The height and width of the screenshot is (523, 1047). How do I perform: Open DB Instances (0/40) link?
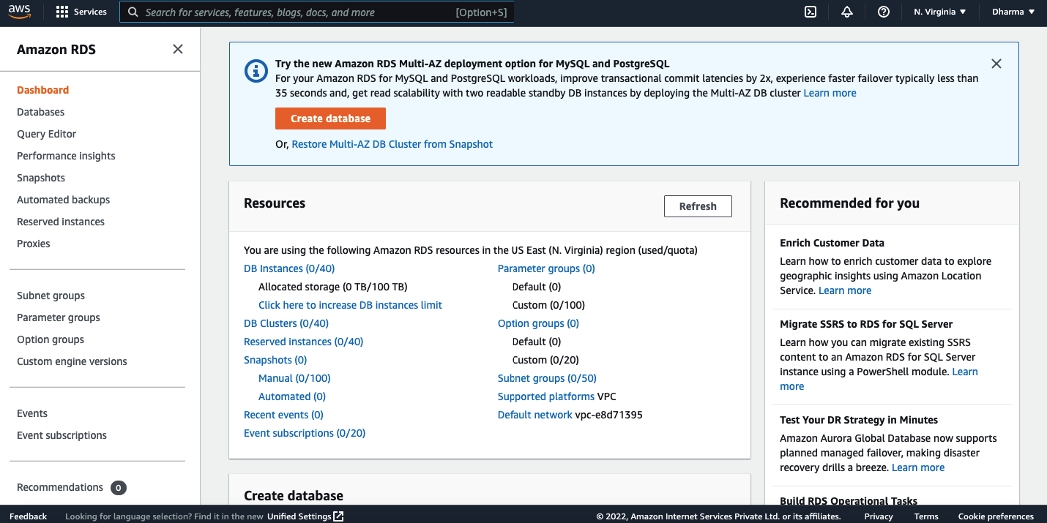click(x=289, y=268)
